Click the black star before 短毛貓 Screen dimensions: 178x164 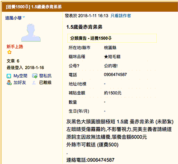[x=106, y=57]
